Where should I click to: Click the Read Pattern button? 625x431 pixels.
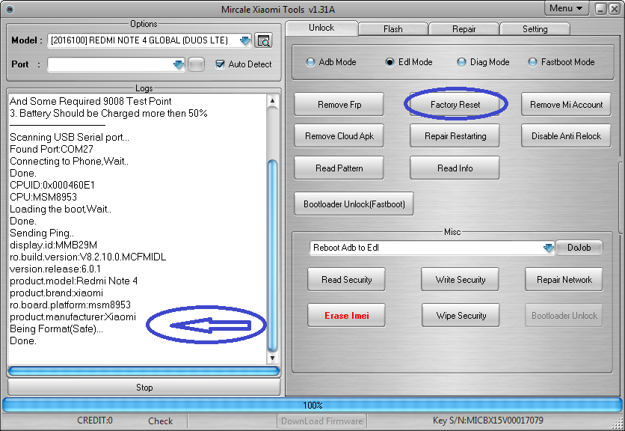coord(339,168)
